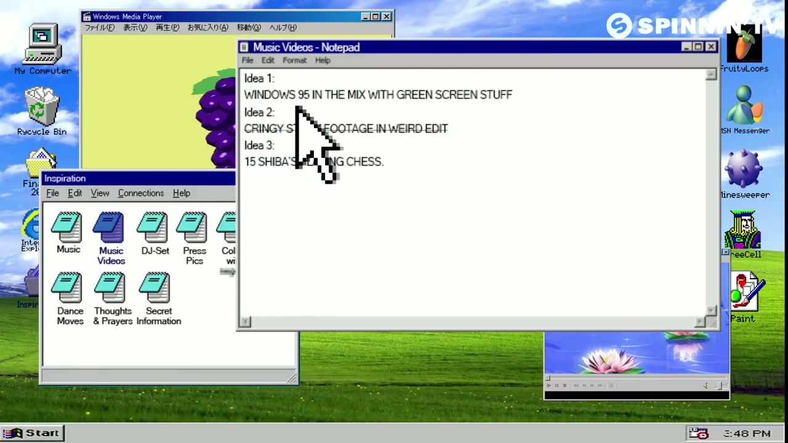
Task: Open the View menu in Inspiration window
Action: pos(100,193)
